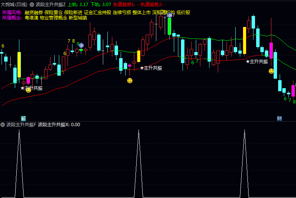Open the 证金汇金持股 style tag
296x198 pixels.
coord(98,13)
